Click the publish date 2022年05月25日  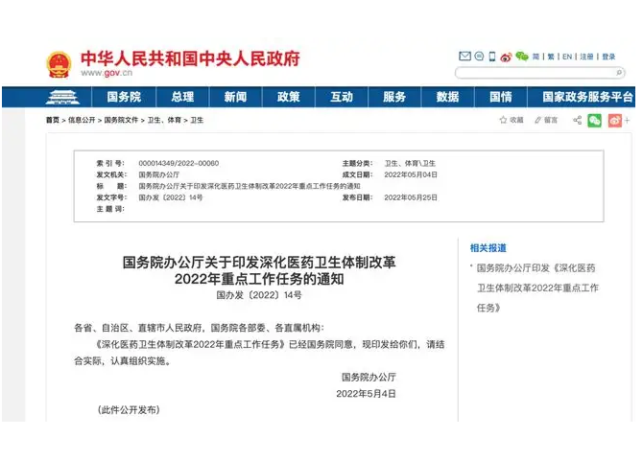point(411,197)
